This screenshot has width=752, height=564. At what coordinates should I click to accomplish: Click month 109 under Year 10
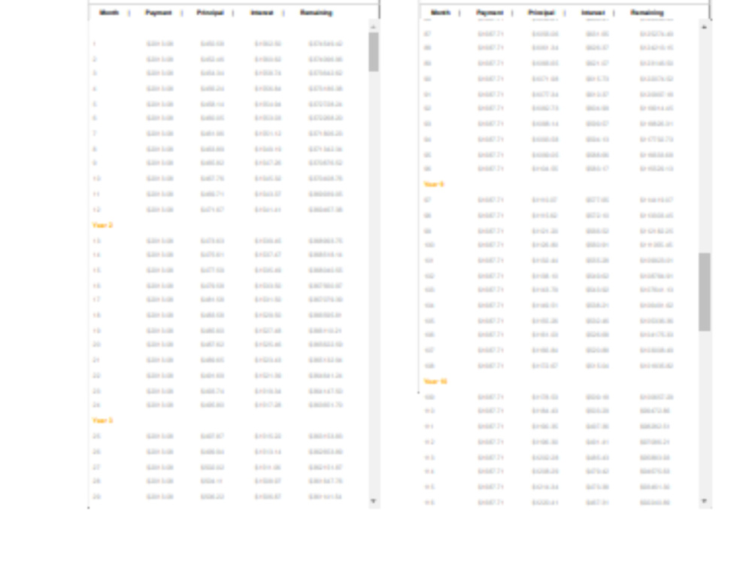[x=429, y=397]
